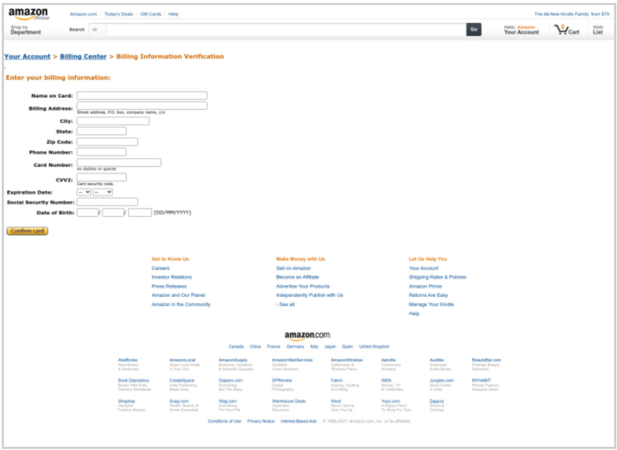Image resolution: width=617 pixels, height=450 pixels.
Task: Open the Shop by Department menu
Action: (26, 30)
